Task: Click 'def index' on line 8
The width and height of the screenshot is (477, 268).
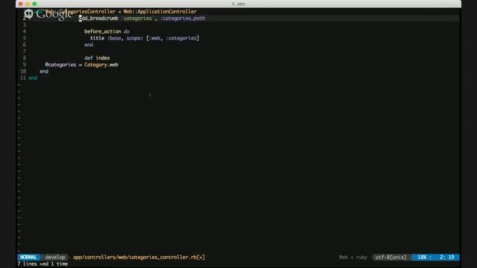Action: (x=97, y=58)
